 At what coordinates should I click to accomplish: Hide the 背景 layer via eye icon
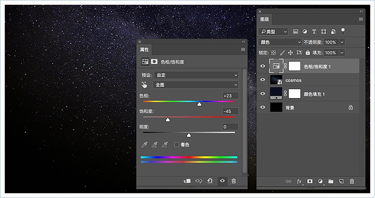click(262, 107)
